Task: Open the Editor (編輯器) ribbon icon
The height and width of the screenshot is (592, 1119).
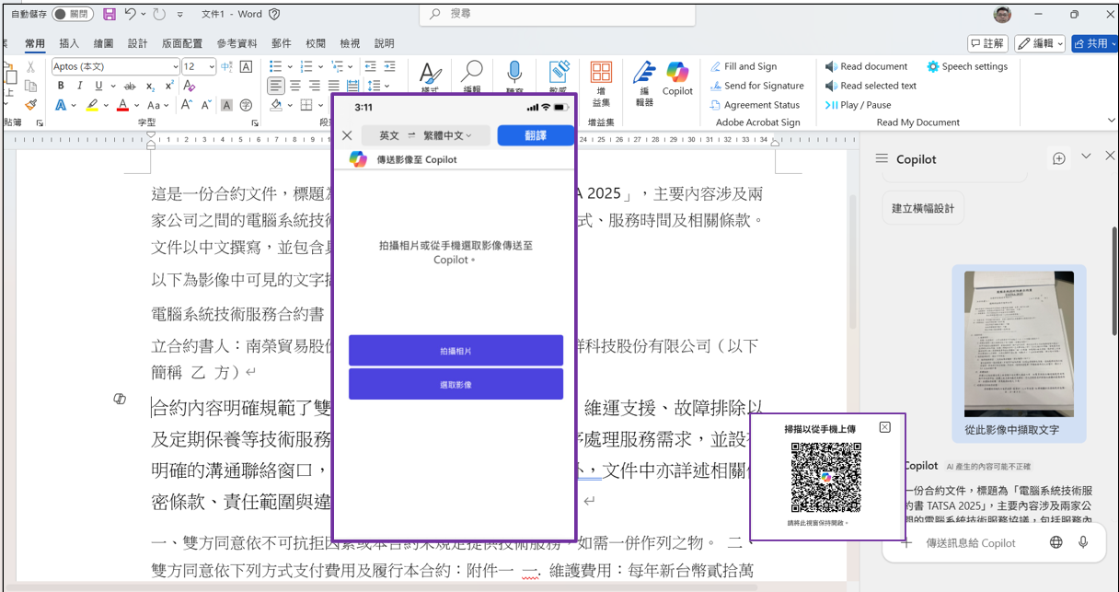Action: coord(644,83)
